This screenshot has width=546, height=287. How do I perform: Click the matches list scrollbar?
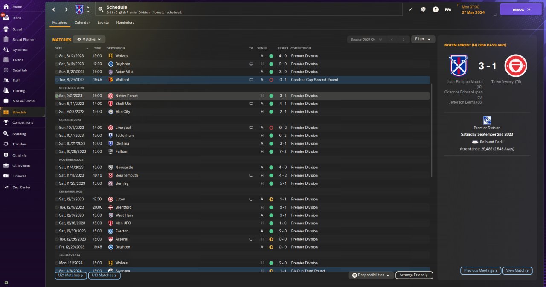tap(432, 130)
